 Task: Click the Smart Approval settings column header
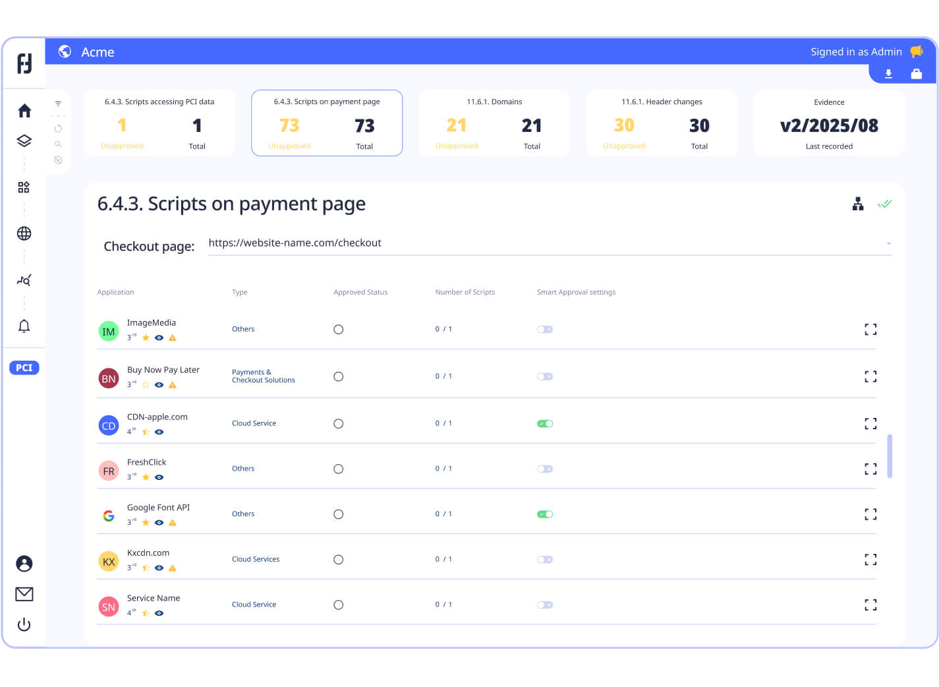pos(576,292)
